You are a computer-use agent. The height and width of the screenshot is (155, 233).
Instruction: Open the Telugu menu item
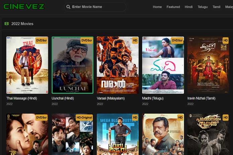[x=203, y=7]
